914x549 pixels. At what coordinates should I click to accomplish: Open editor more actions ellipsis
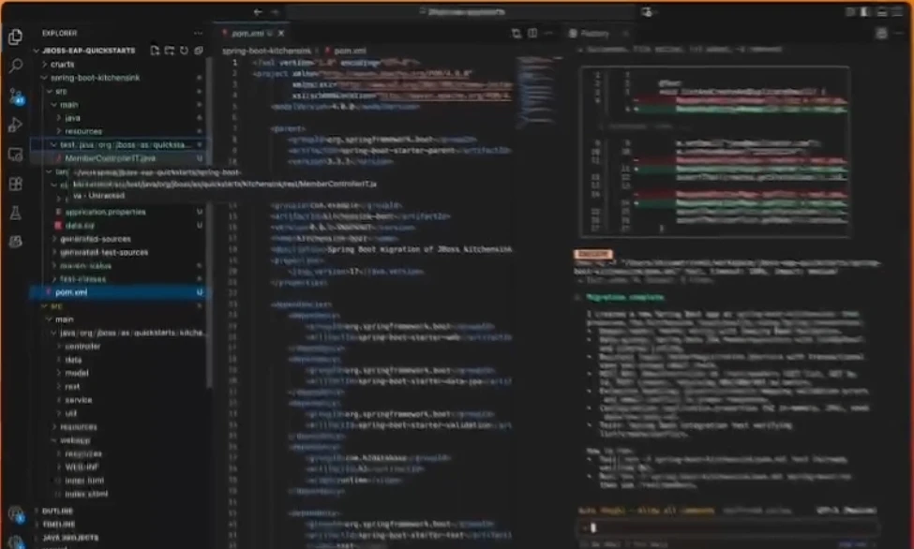click(x=548, y=33)
